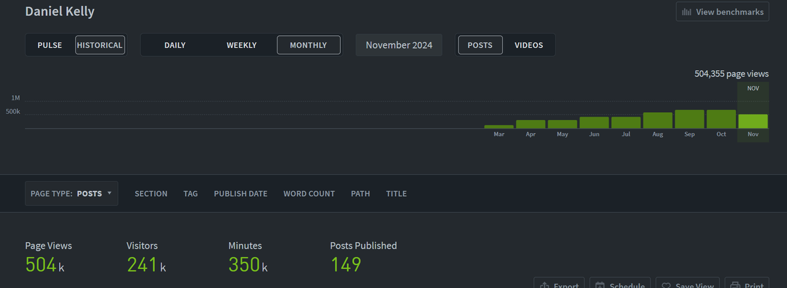Click the upload icon on Export

tap(544, 285)
